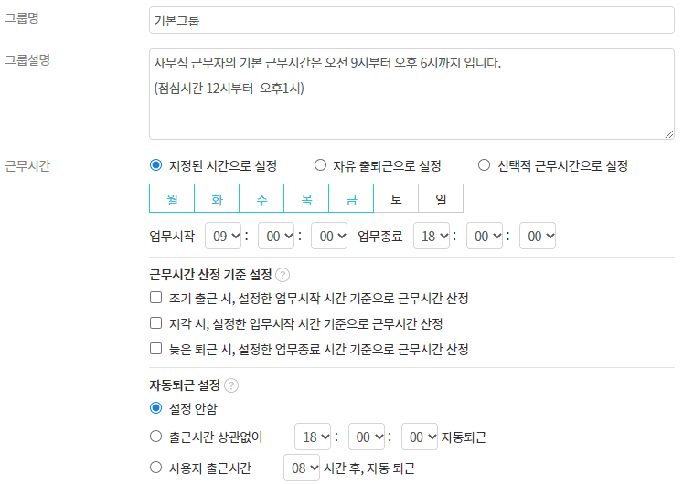Tick the 늦은 퇴근 시 checkbox
This screenshot has width=683, height=484.
[x=155, y=349]
